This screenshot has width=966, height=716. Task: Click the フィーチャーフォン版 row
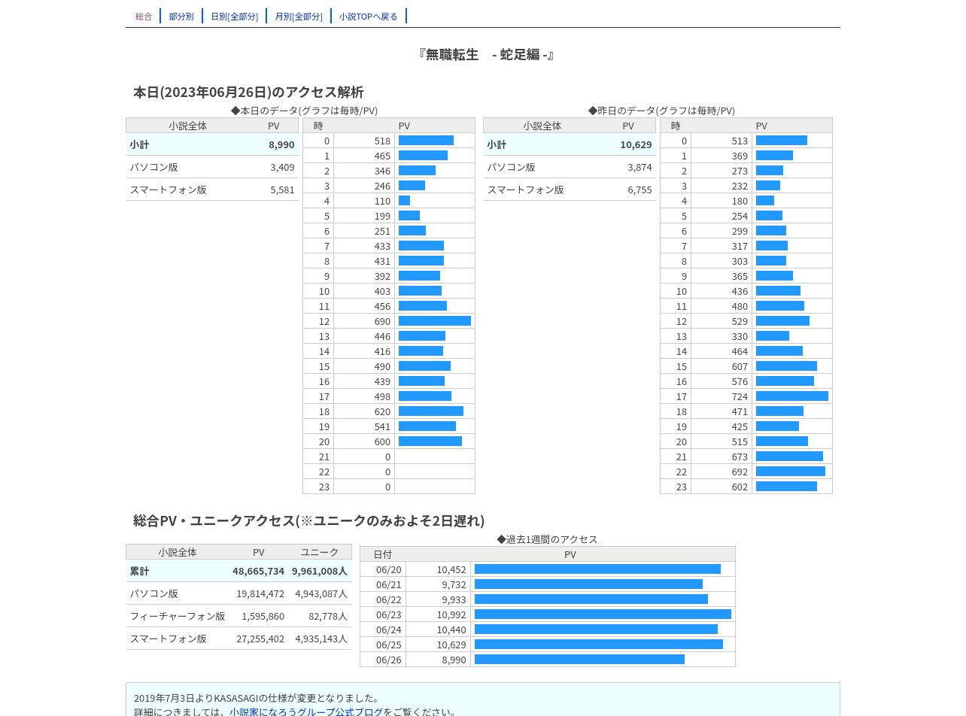[238, 616]
